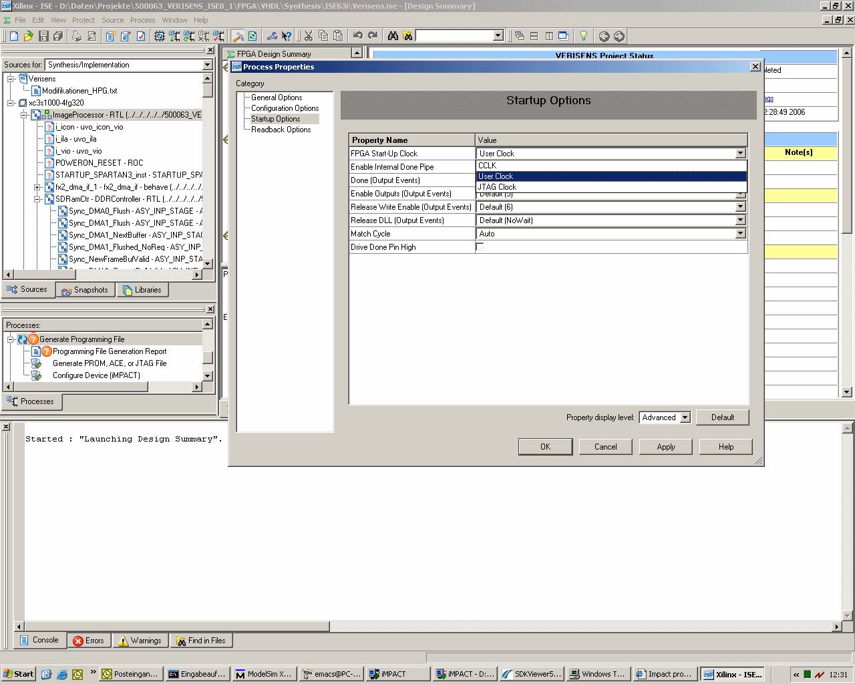Screen dimensions: 855x684
Task: Open the Property display level dropdown
Action: tap(685, 417)
